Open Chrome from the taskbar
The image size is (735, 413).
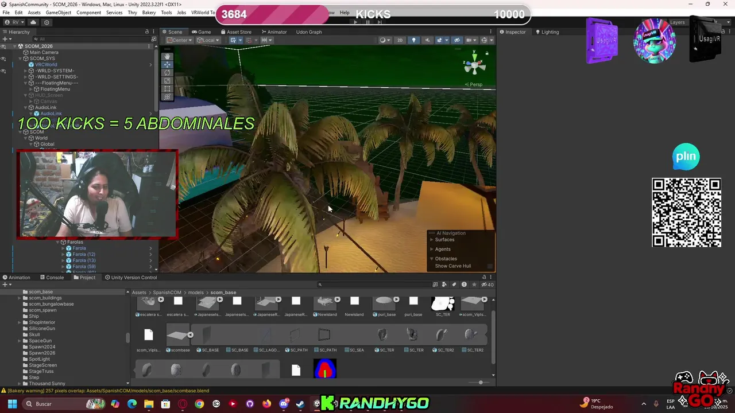(x=199, y=404)
